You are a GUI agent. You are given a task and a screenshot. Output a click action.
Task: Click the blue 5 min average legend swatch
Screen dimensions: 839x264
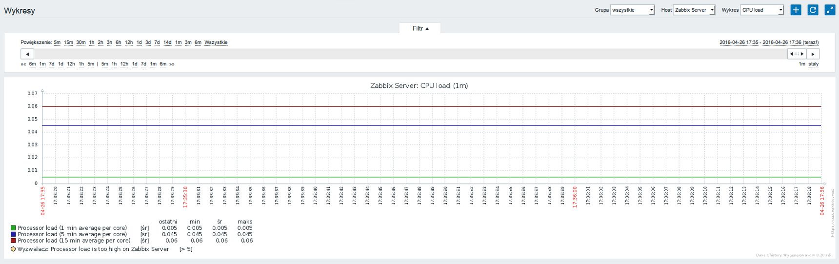click(x=13, y=234)
